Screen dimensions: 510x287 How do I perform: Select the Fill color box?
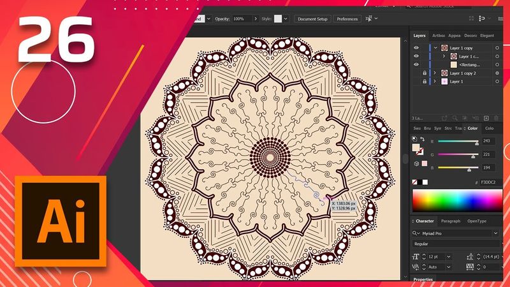click(x=416, y=147)
